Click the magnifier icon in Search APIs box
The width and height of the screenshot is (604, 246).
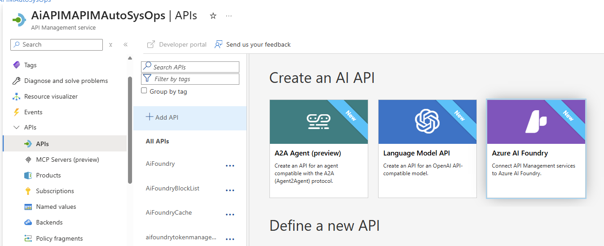[x=147, y=66]
